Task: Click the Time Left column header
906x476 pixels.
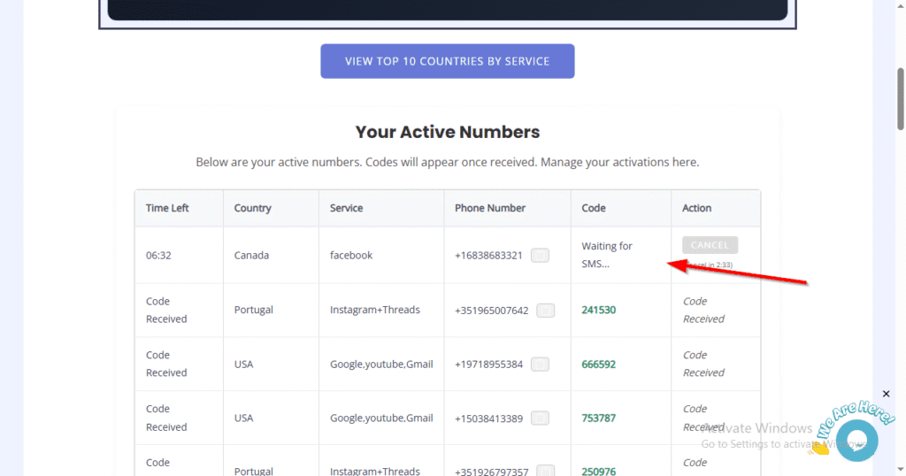Action: click(x=167, y=208)
